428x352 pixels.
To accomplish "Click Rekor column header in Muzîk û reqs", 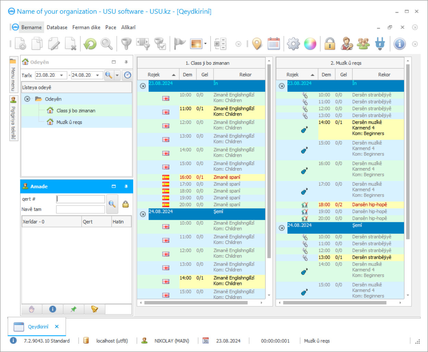I will coord(378,74).
